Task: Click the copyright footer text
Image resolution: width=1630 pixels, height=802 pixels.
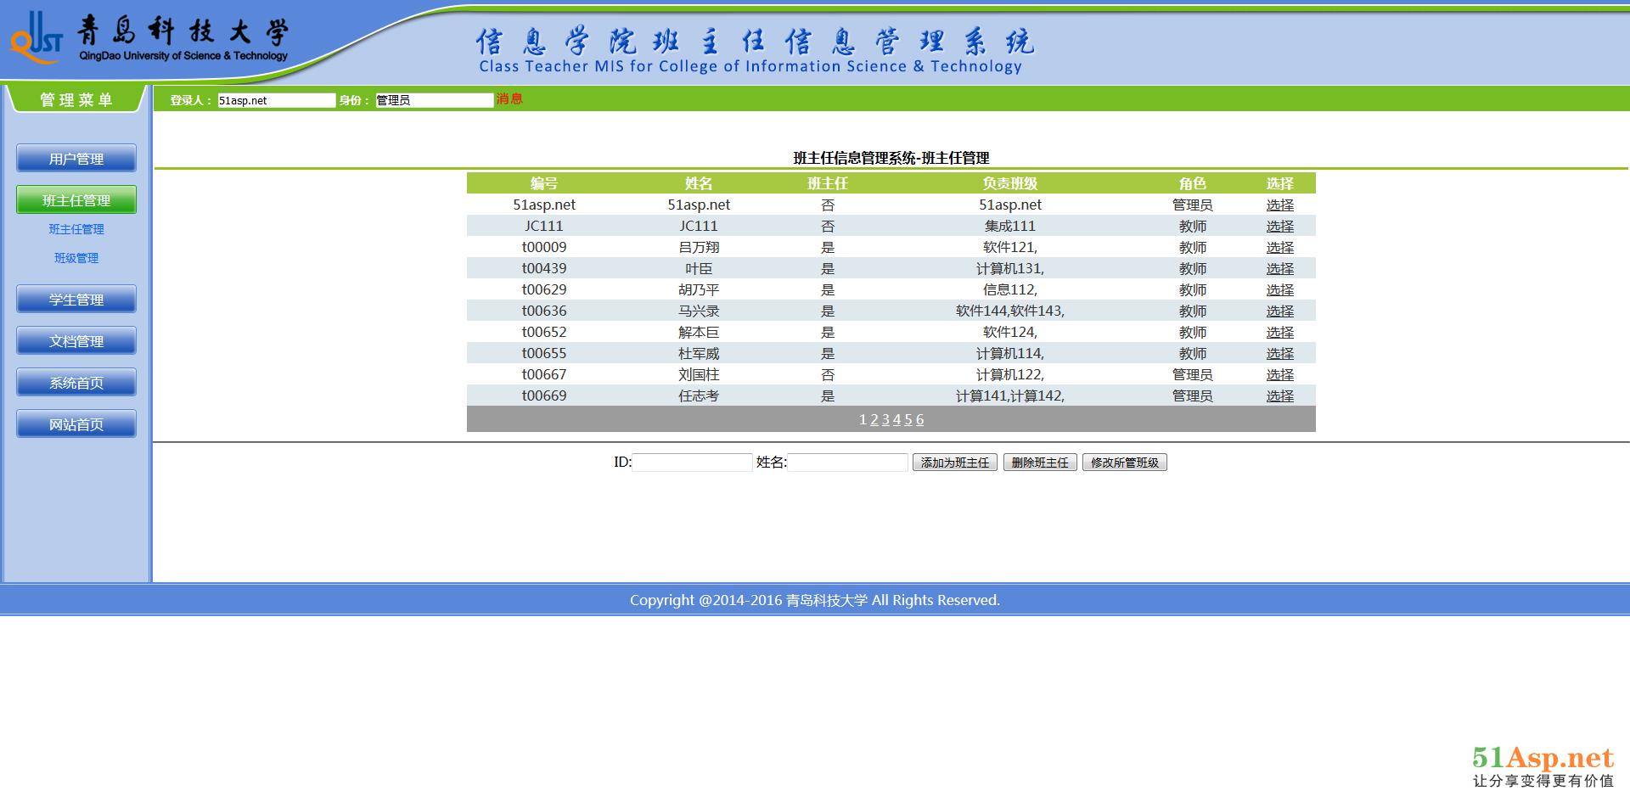Action: 815,600
